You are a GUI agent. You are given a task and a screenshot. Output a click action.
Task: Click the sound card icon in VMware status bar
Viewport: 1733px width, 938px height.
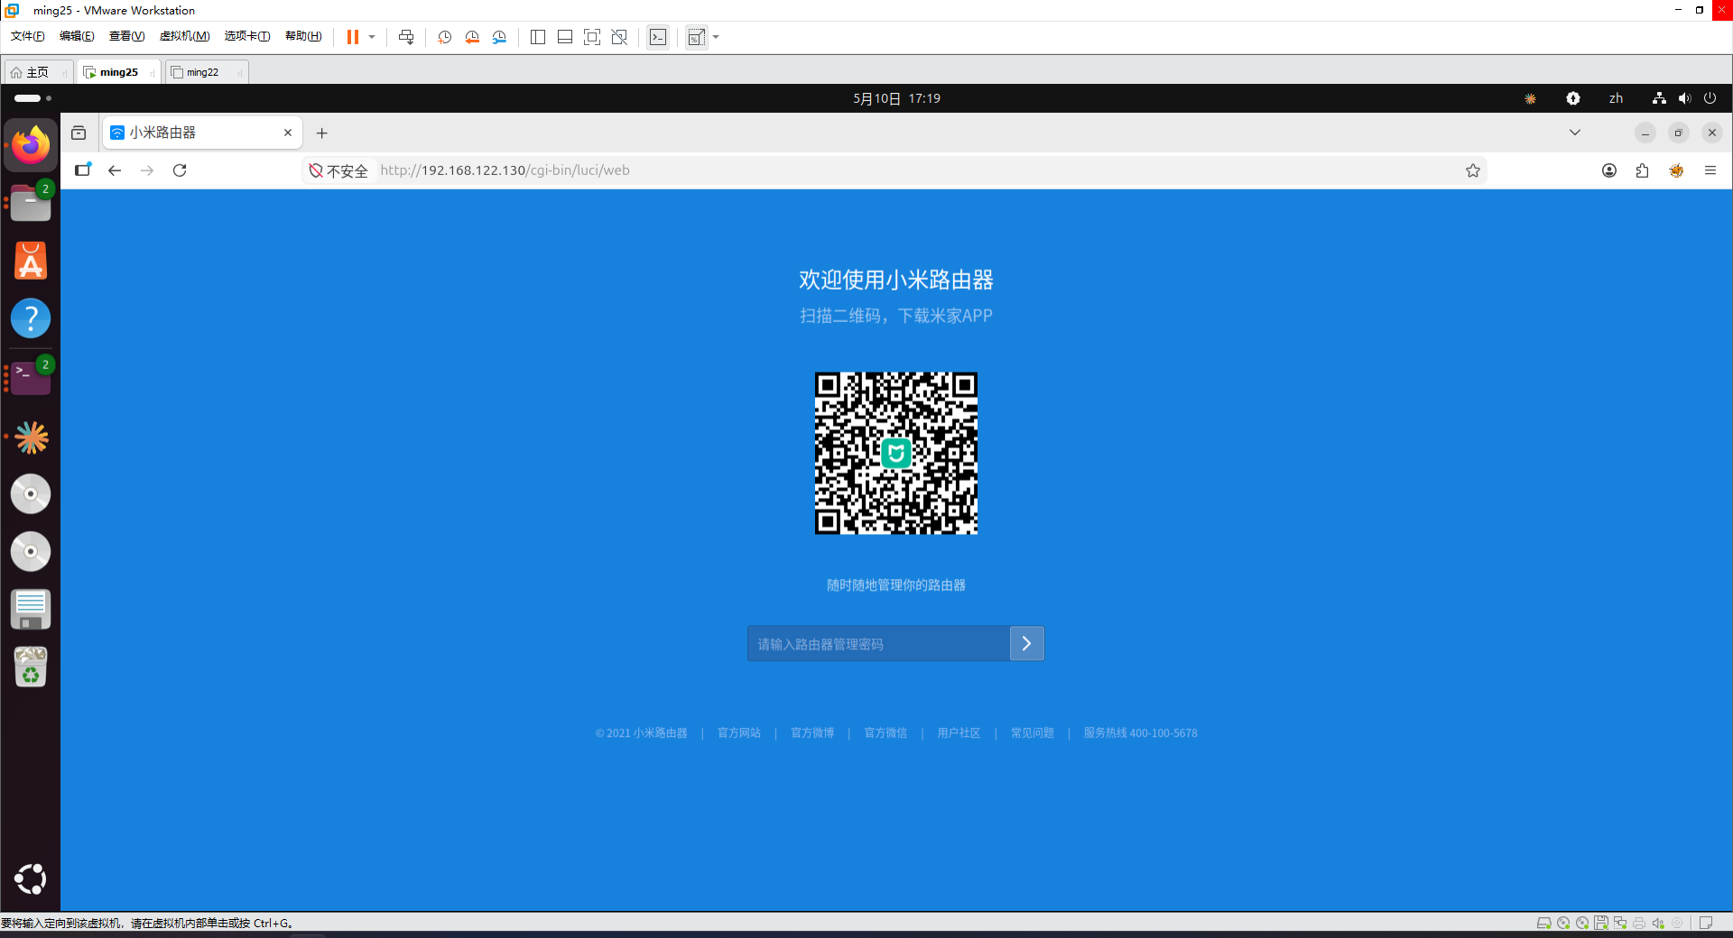[1658, 923]
